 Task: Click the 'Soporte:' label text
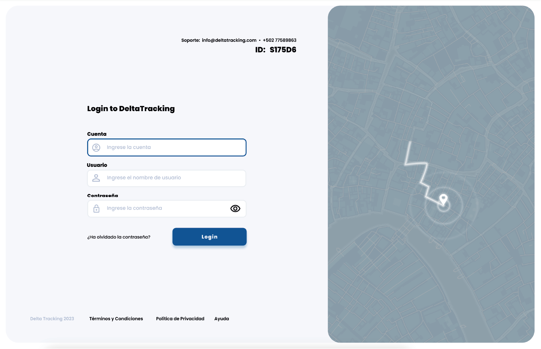191,40
